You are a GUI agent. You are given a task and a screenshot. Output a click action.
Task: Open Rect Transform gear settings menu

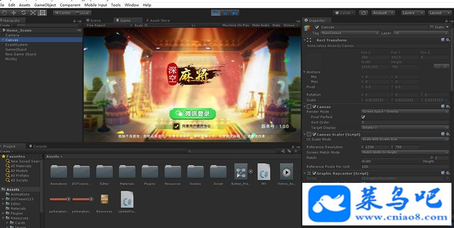point(448,40)
